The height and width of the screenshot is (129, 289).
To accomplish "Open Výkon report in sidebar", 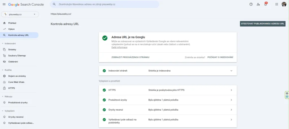I will point(19,29).
